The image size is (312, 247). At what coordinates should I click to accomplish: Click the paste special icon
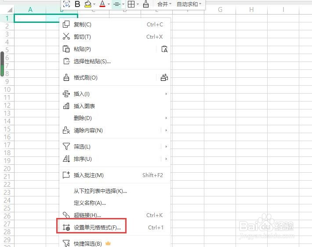click(66, 61)
